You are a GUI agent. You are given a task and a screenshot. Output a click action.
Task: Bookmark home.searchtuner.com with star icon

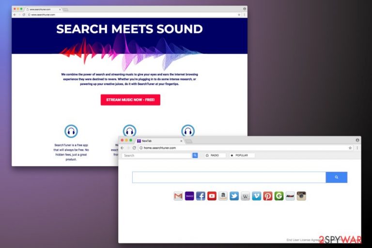[x=350, y=148]
